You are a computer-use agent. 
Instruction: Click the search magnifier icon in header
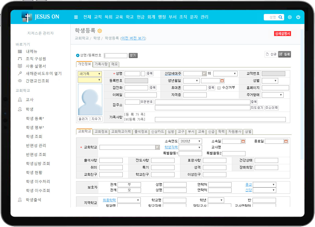[280, 17]
